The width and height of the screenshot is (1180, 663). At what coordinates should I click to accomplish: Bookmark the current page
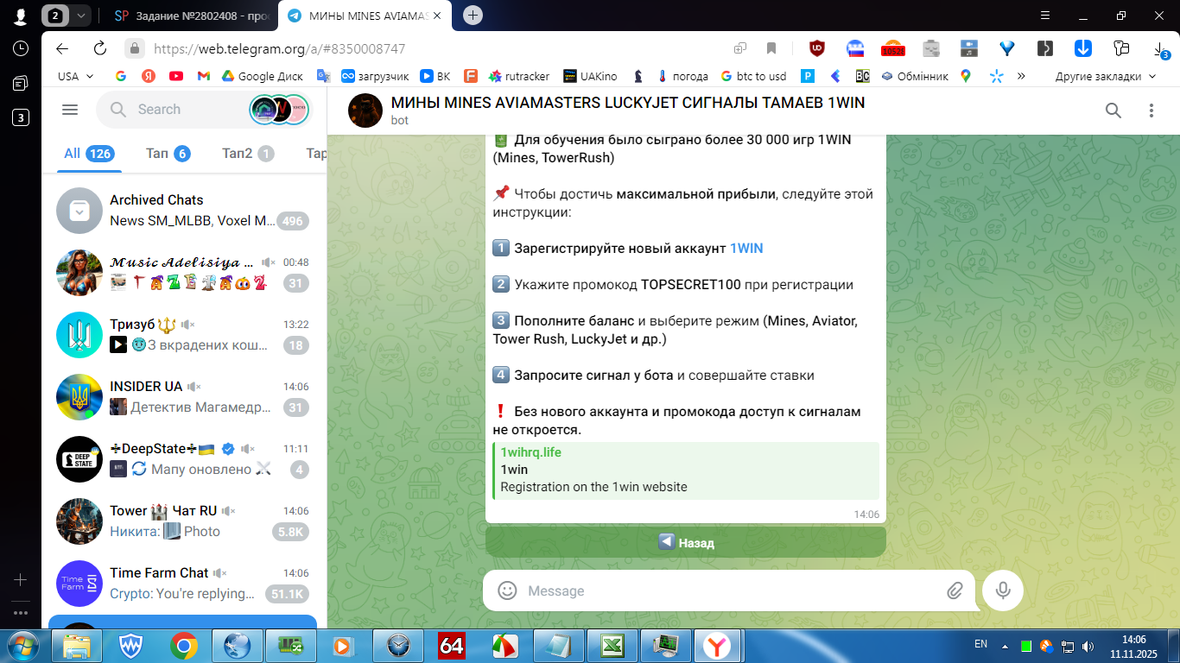pos(771,48)
